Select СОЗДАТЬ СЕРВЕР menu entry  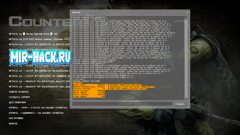(x=20, y=97)
